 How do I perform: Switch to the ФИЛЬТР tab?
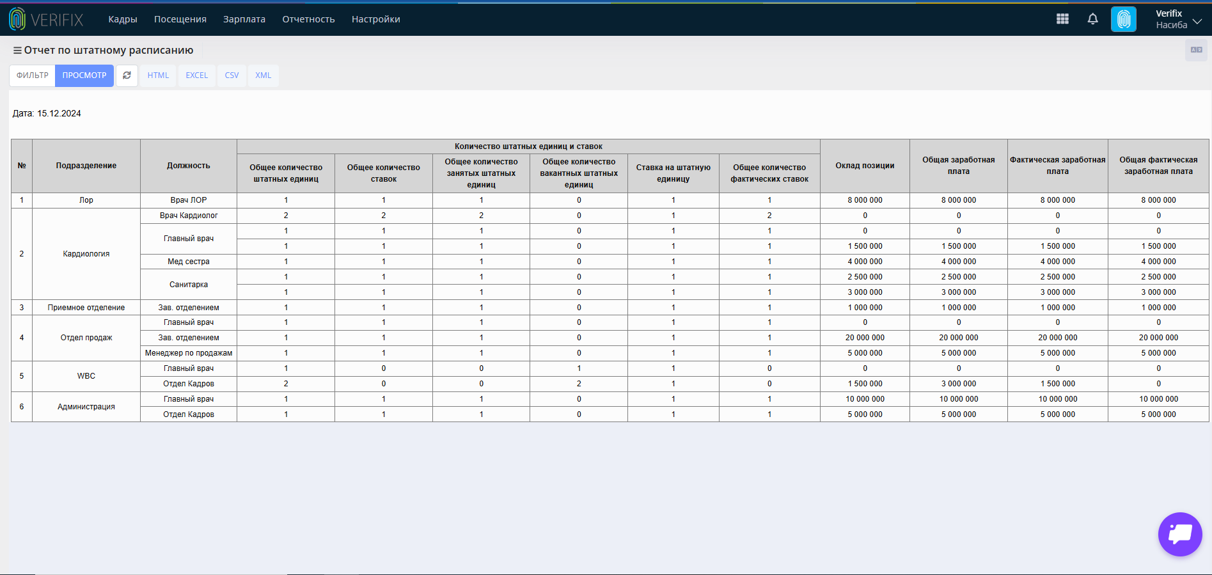coord(33,75)
